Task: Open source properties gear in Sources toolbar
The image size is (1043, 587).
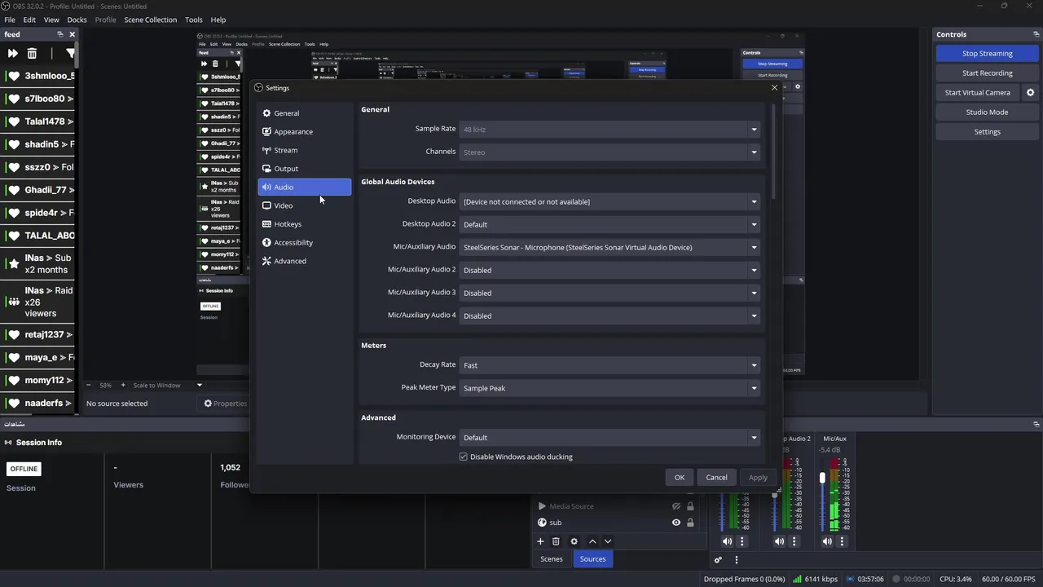Action: (x=574, y=541)
